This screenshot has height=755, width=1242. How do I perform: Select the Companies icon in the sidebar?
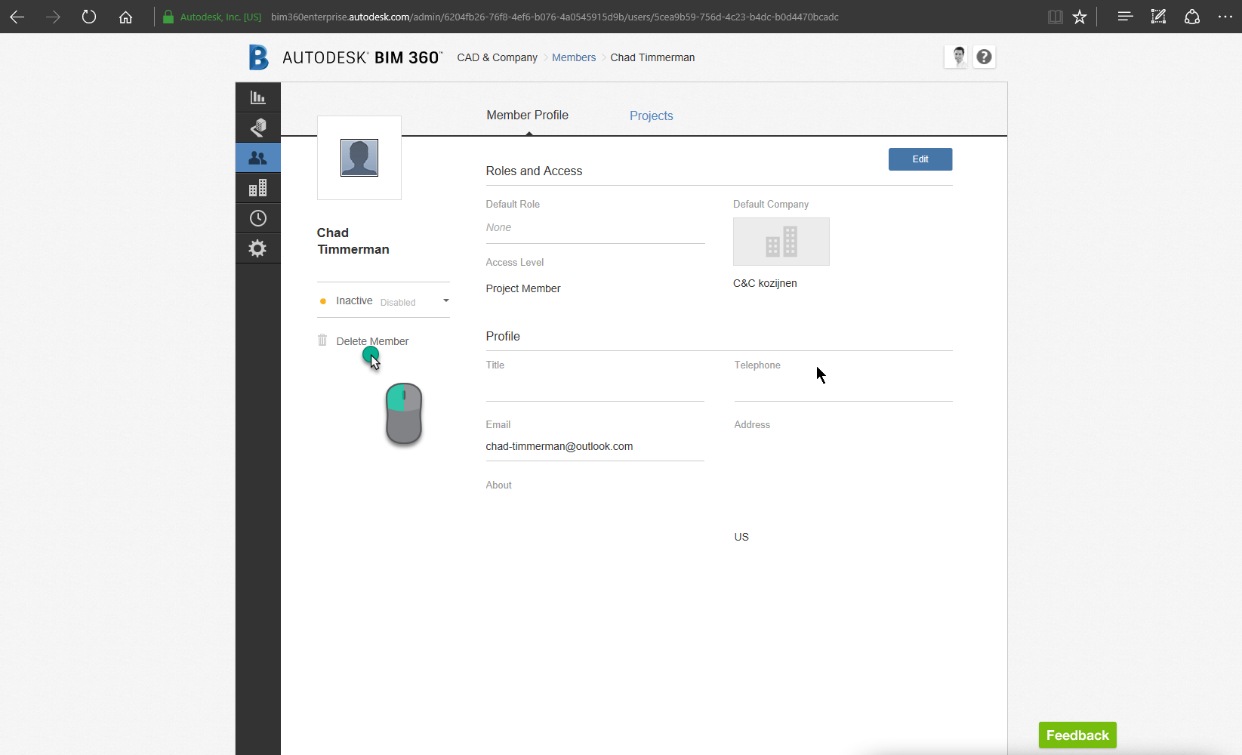[x=257, y=187]
